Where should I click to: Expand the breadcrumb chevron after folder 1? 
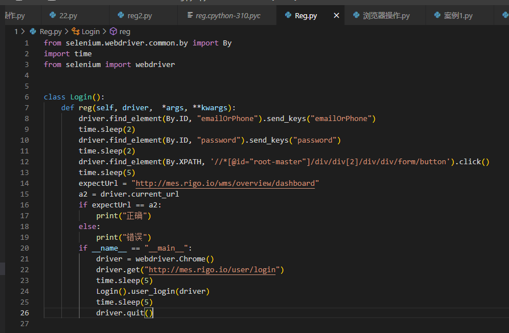[23, 32]
